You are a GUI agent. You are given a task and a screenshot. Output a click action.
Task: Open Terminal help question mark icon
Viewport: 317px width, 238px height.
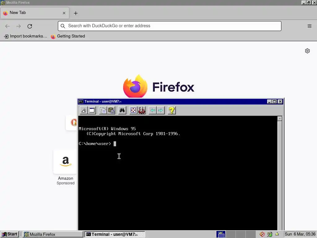(172, 111)
